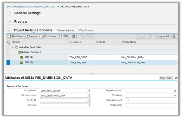This screenshot has height=118, width=182.
Task: Add a new Subview
Action: pyautogui.click(x=32, y=36)
